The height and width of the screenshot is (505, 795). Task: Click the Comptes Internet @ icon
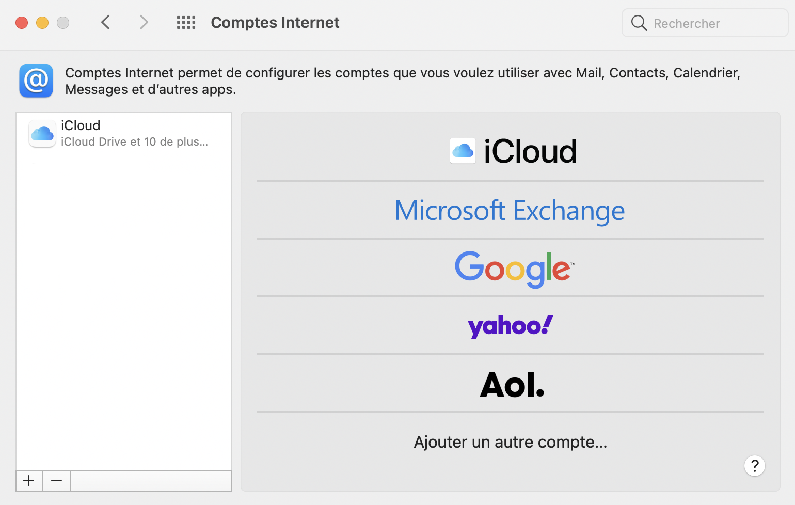point(36,81)
